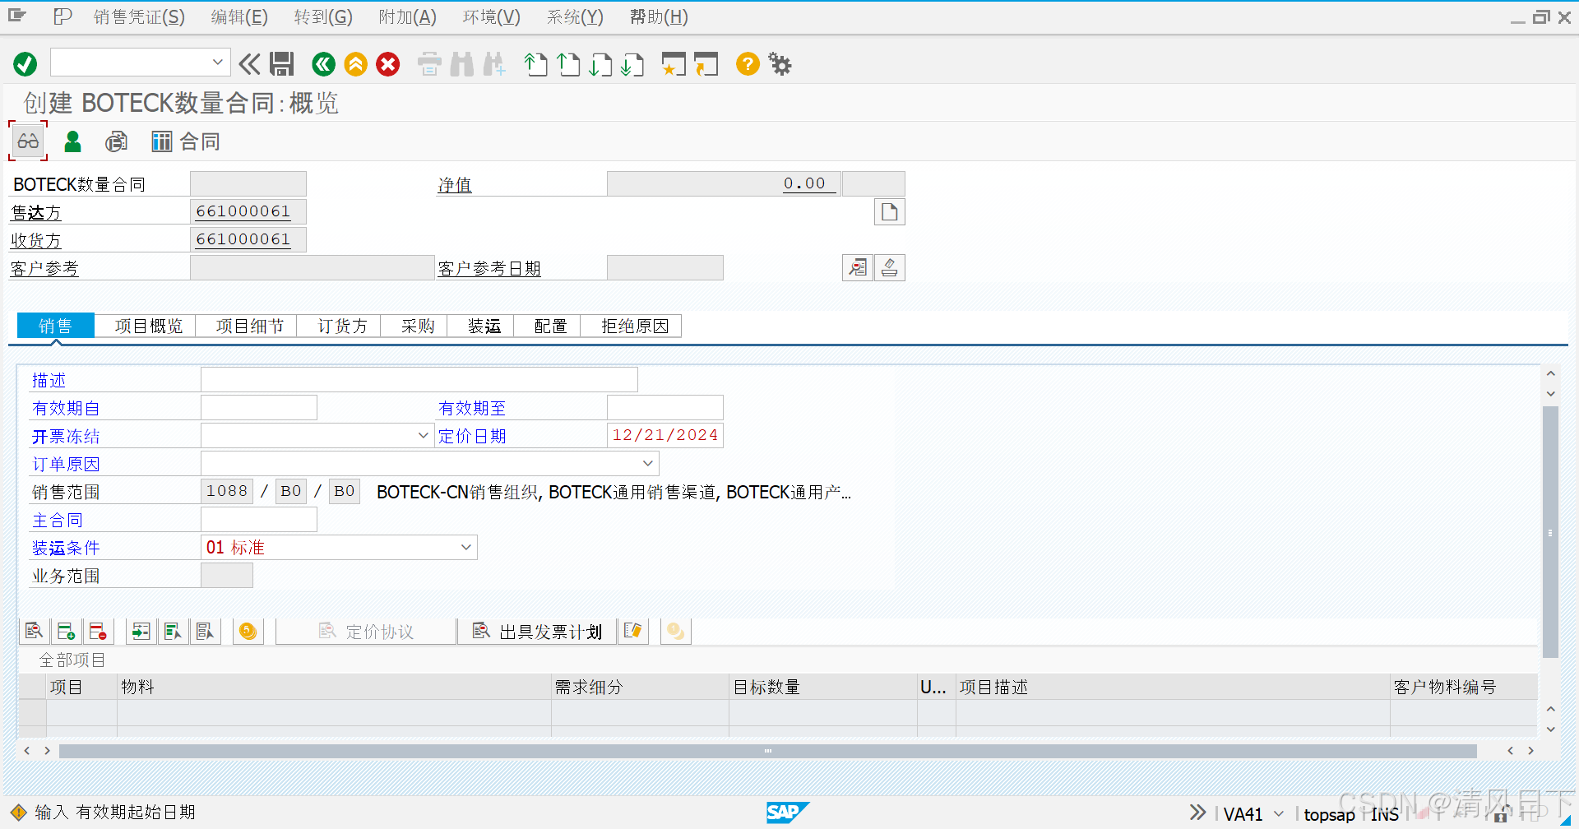
Task: Go to first page icon
Action: point(535,64)
